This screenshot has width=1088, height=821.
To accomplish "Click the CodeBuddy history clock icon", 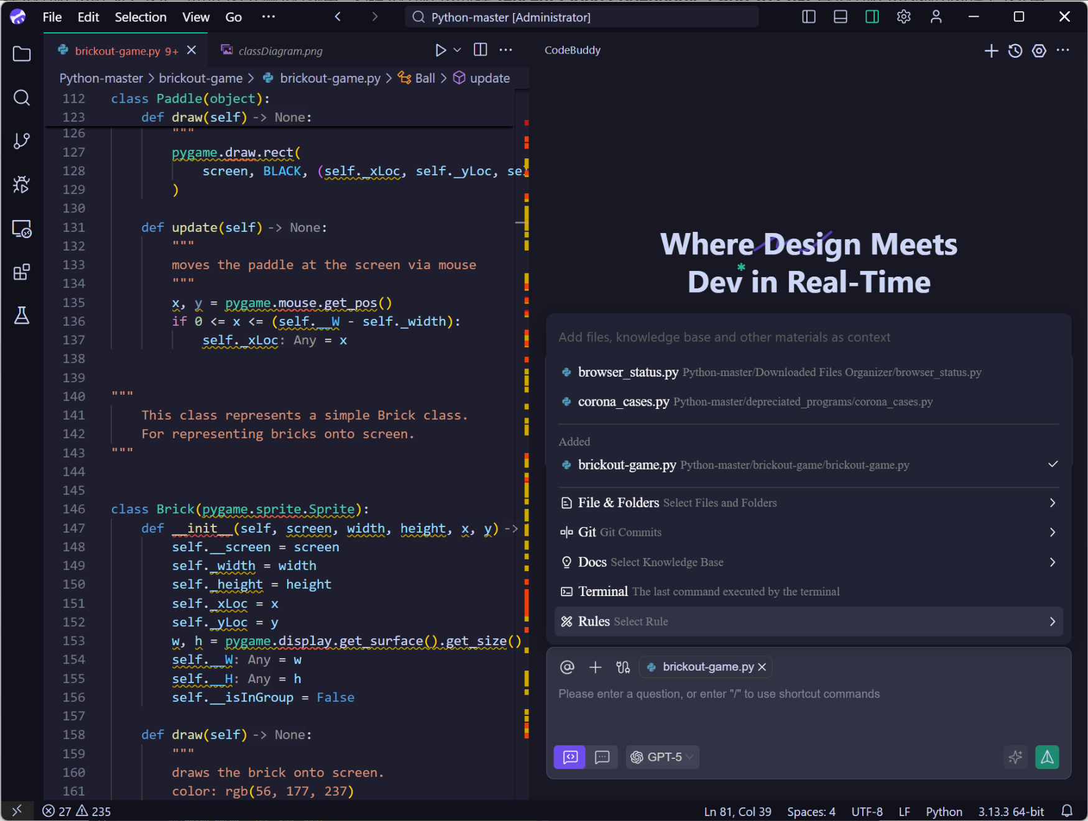I will coord(1015,51).
